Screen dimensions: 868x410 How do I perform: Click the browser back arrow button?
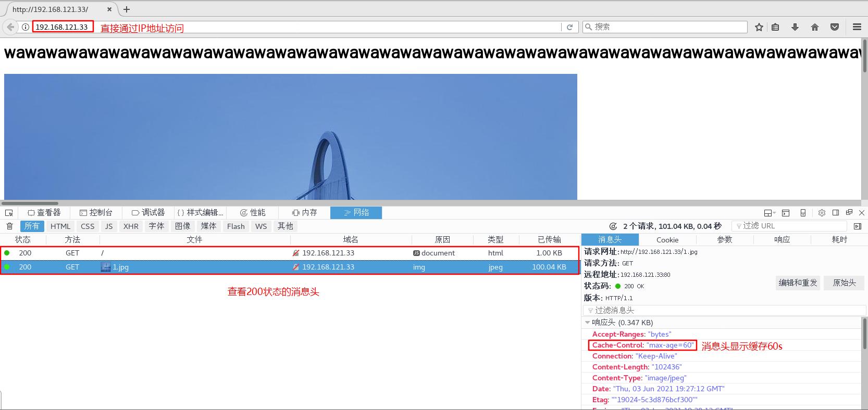(10, 27)
